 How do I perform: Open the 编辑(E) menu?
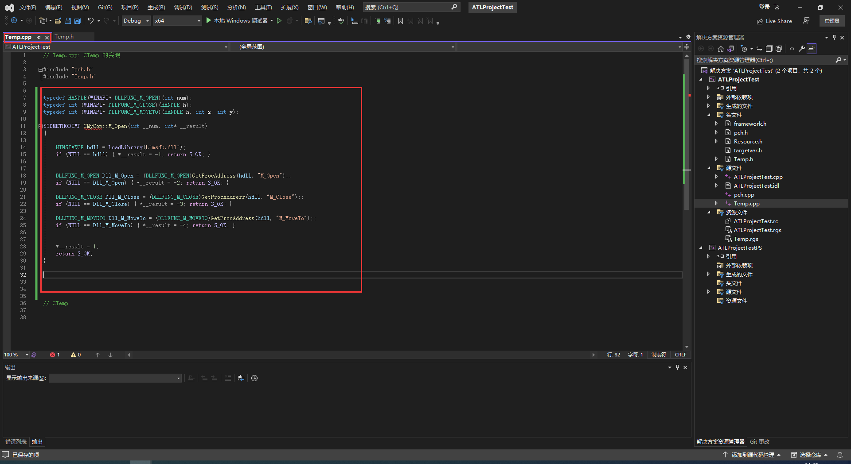pos(54,8)
